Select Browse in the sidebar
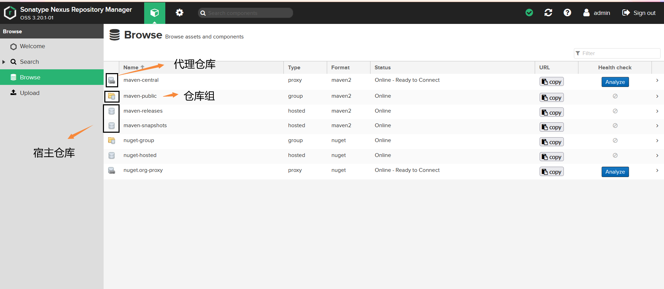 pyautogui.click(x=52, y=77)
